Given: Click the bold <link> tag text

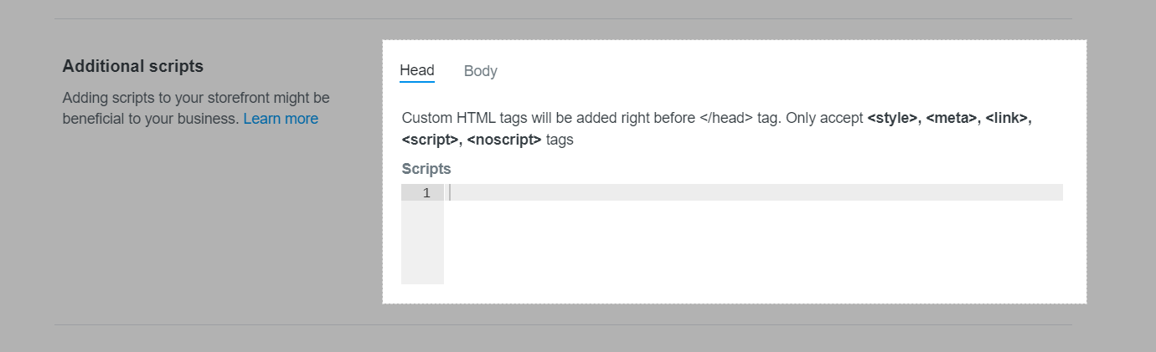Looking at the screenshot, I should click(1008, 119).
